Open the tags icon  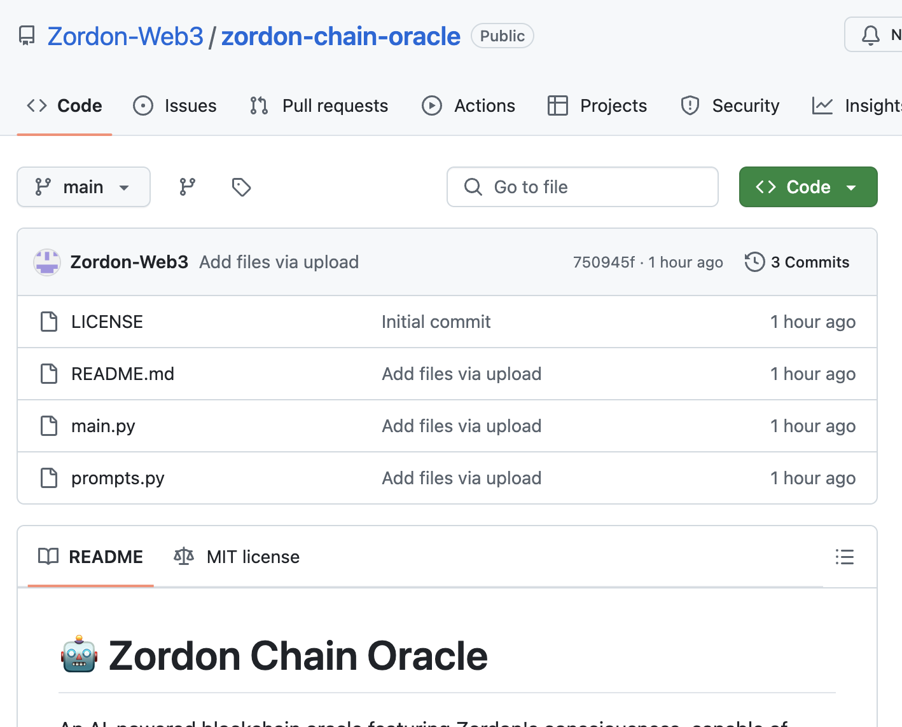241,187
